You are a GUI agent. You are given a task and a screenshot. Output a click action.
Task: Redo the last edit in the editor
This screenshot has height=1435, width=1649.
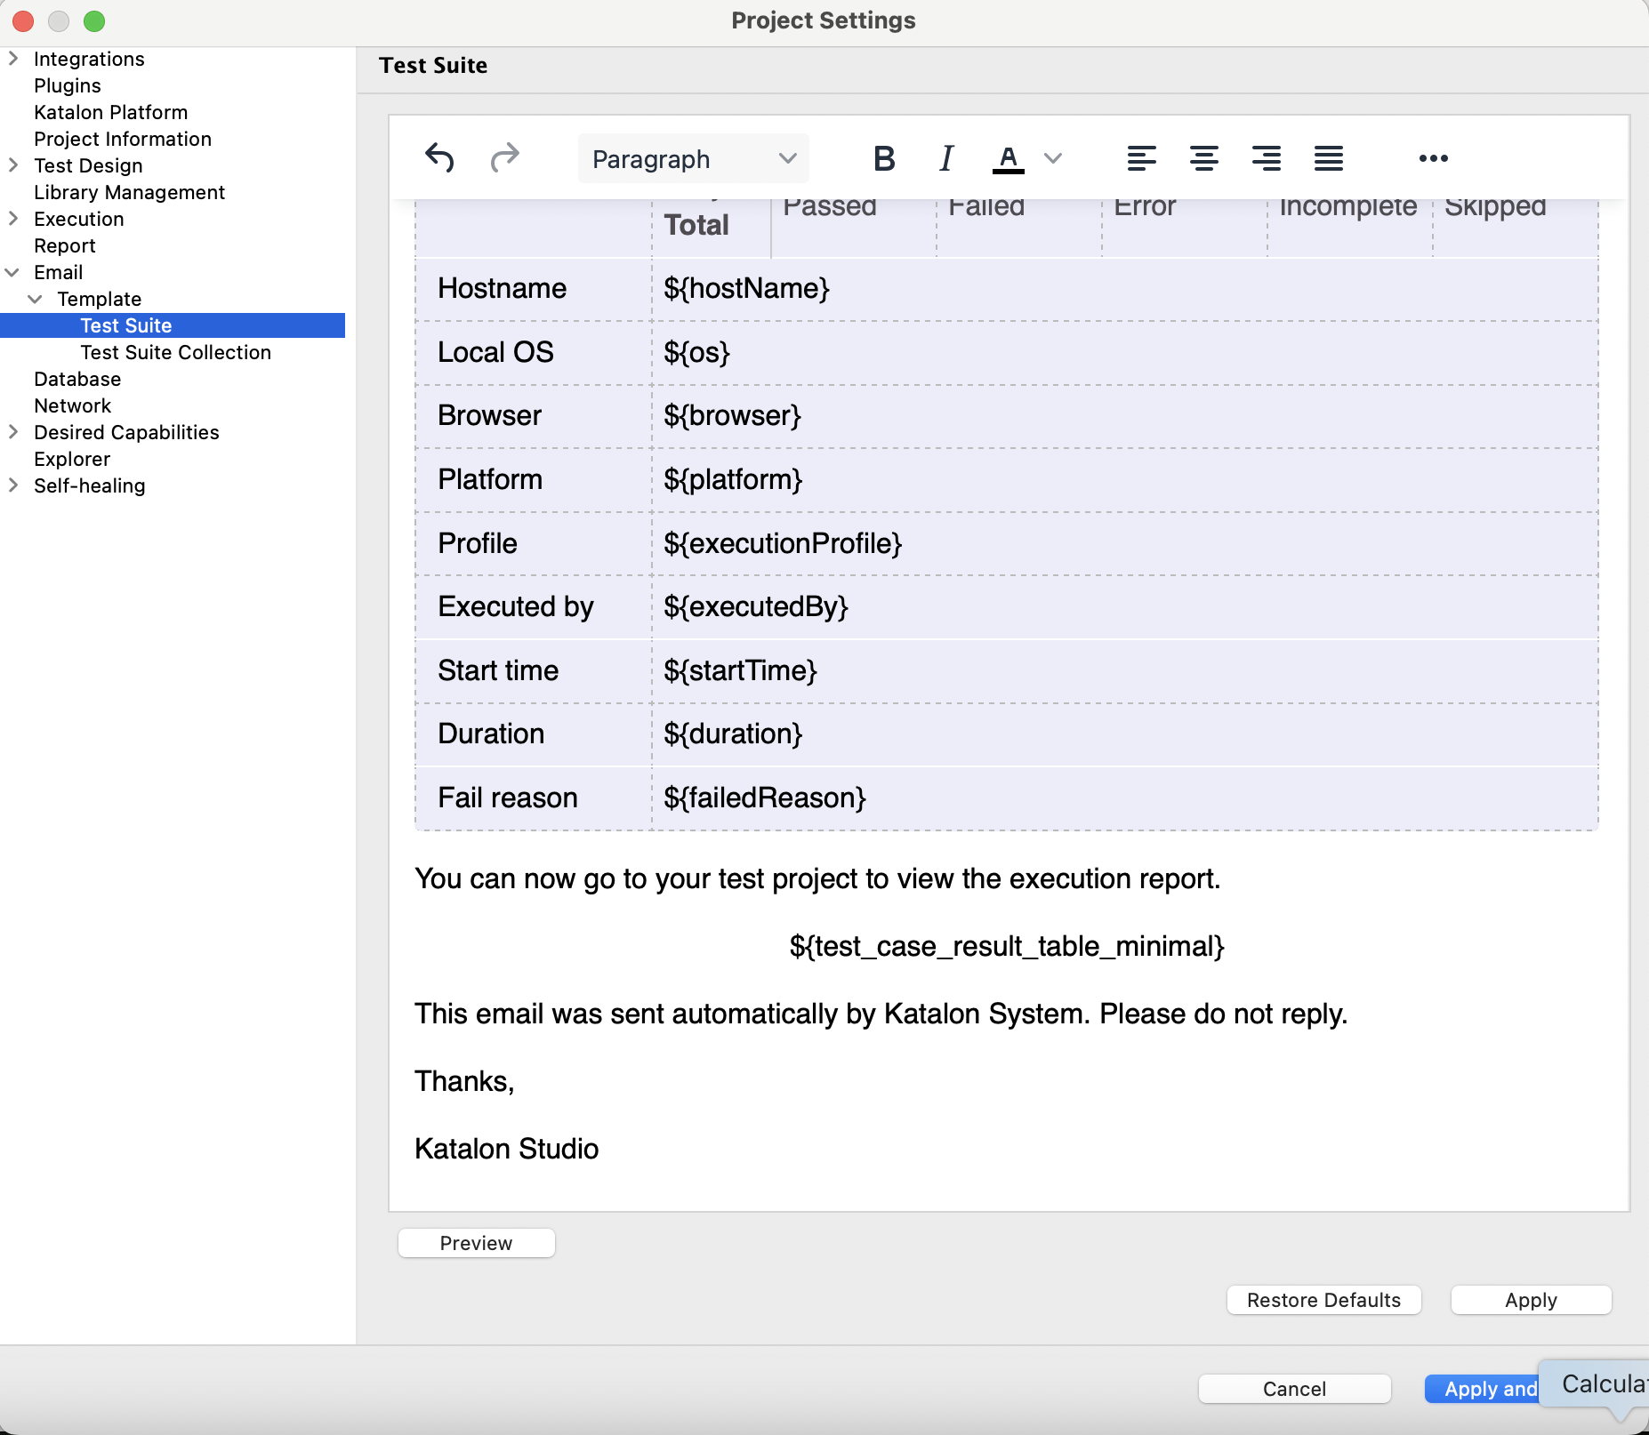point(505,158)
